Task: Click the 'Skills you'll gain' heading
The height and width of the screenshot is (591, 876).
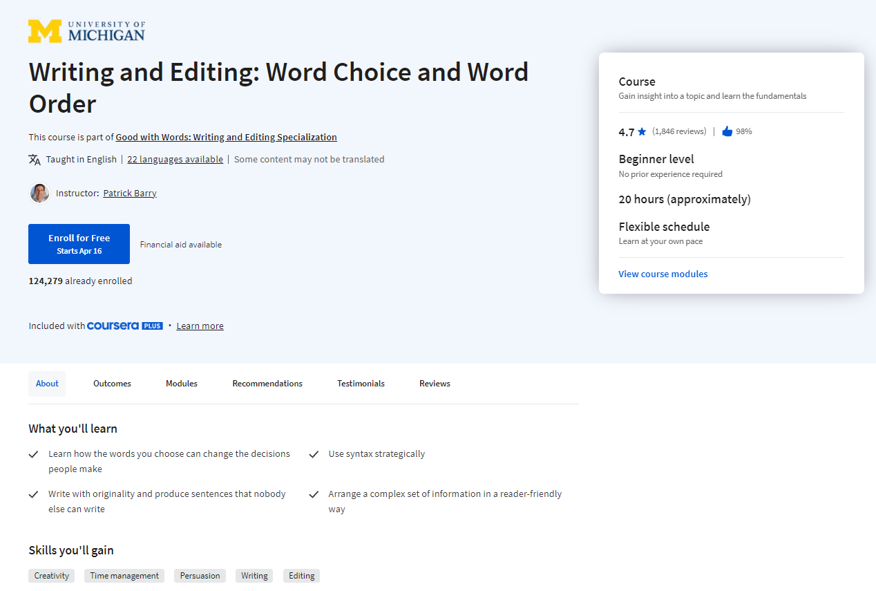Action: tap(71, 551)
